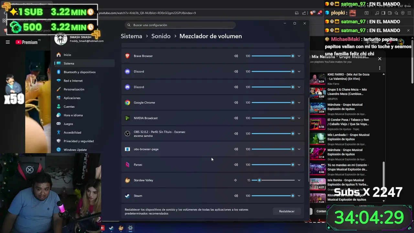Click the YouTube Premium logo

27,42
